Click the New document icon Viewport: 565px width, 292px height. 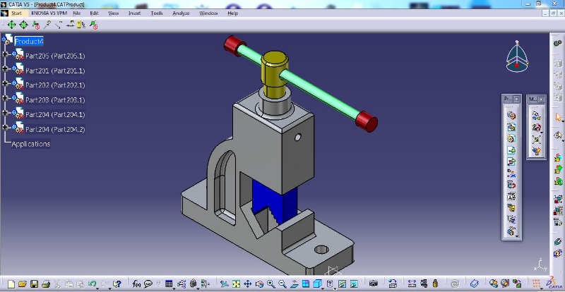(x=11, y=284)
